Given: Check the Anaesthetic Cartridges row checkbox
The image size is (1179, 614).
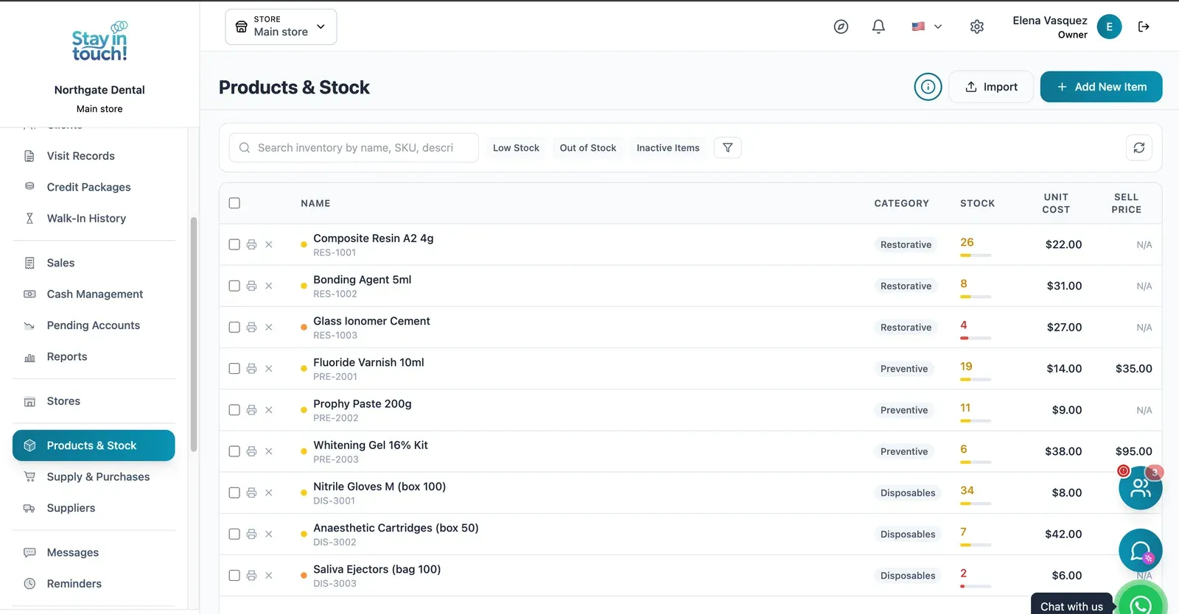Looking at the screenshot, I should coord(234,534).
